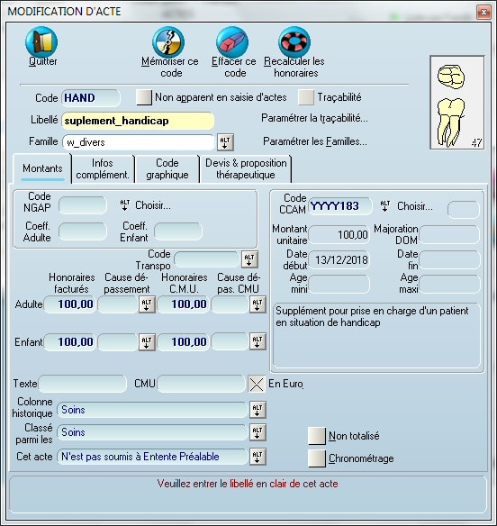Expand the Cet acte Entente Préalable dropdown

[258, 457]
